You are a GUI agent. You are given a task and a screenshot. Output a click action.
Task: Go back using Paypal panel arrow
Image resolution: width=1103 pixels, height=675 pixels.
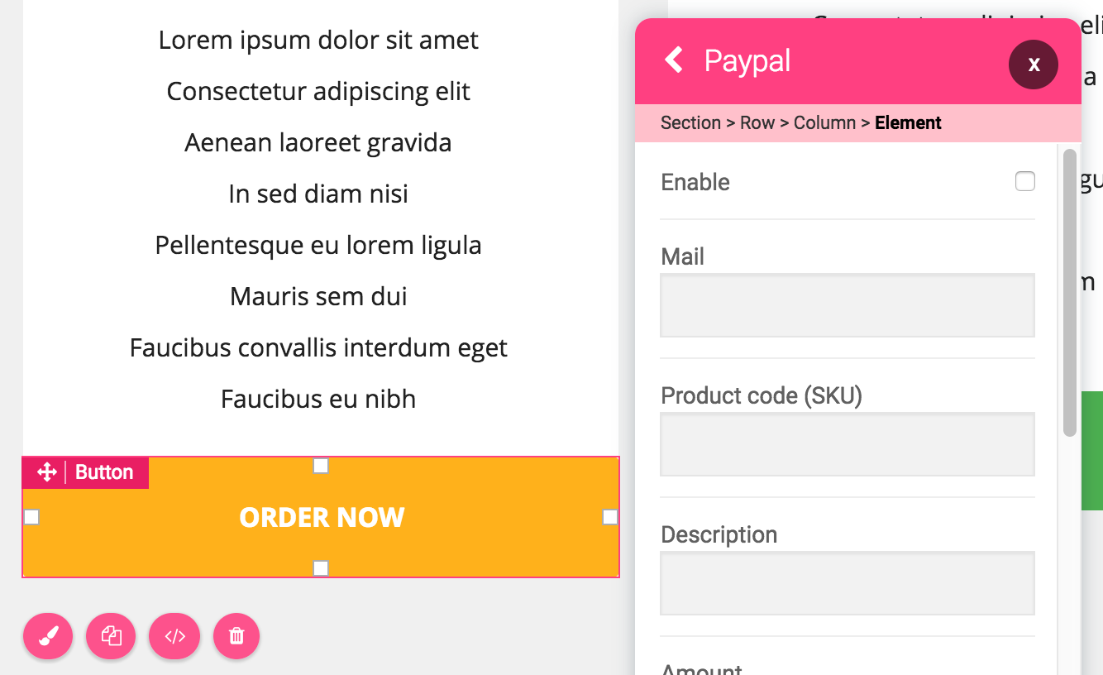[675, 60]
